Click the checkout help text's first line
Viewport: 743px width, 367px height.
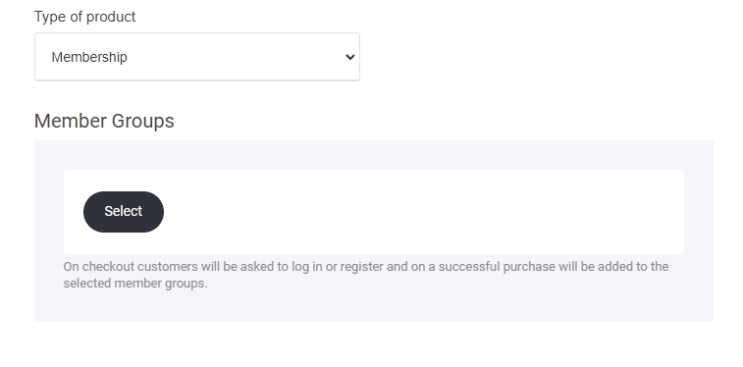[x=366, y=267]
